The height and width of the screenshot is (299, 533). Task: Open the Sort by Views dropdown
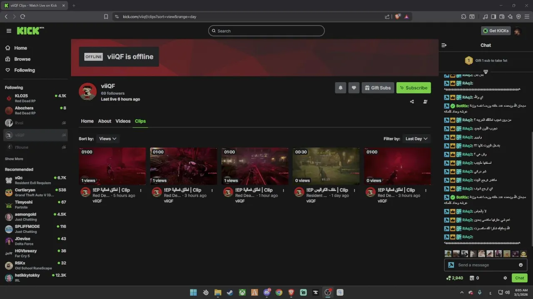tap(107, 139)
